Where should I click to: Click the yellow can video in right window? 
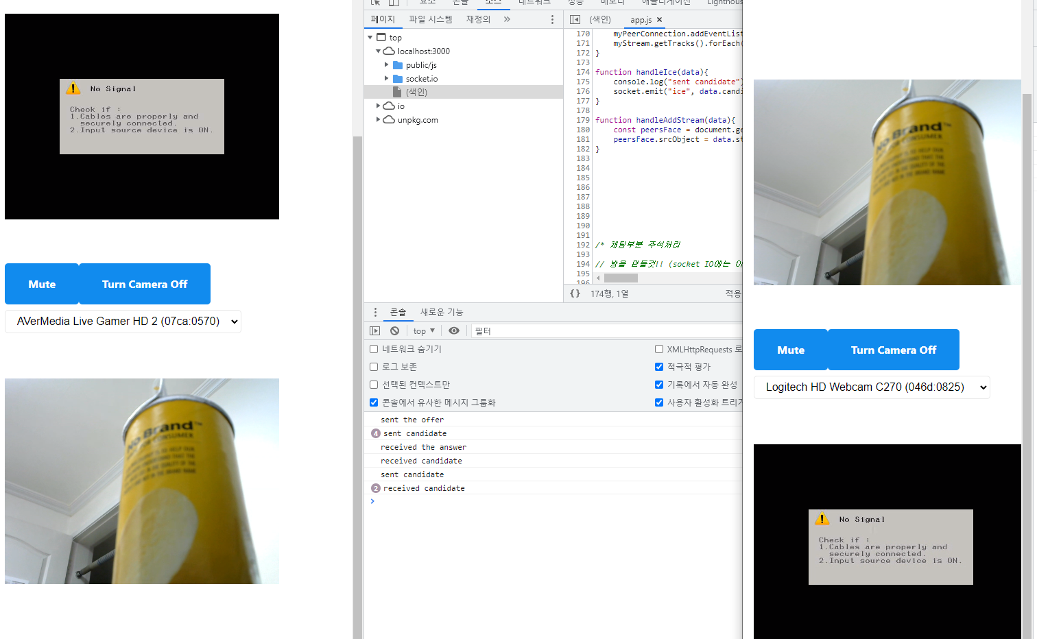point(887,182)
